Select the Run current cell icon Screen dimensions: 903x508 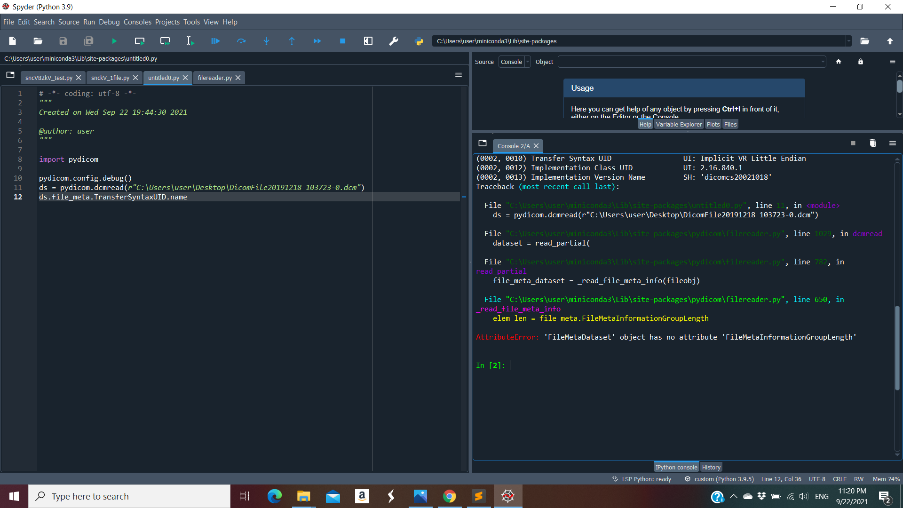click(140, 41)
